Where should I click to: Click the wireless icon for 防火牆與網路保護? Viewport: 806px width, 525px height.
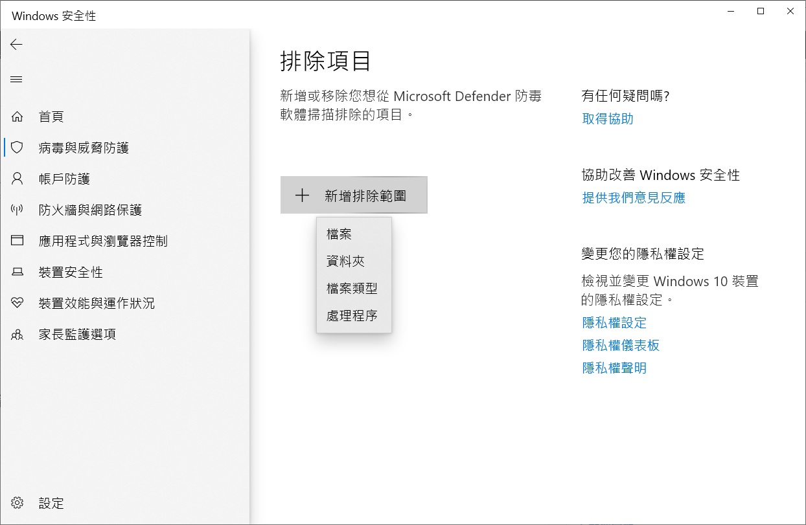coord(17,210)
